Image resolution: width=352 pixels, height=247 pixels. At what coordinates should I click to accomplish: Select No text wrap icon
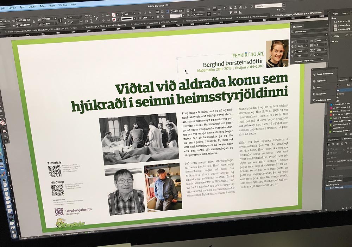(x=329, y=144)
